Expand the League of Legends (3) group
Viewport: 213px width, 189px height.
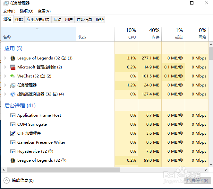coord(5,58)
